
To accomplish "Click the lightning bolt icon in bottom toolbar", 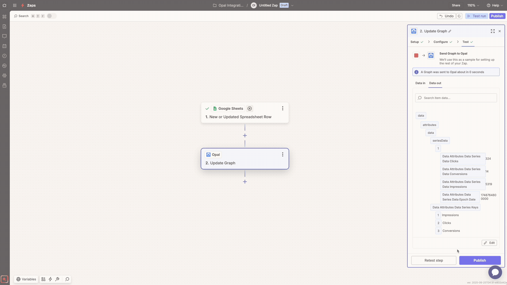I will tap(50, 279).
